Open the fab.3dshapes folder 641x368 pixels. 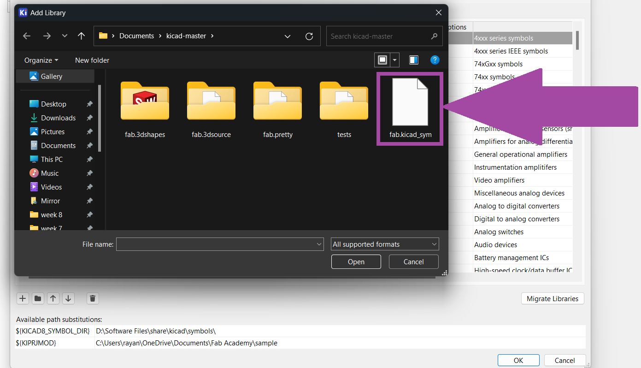click(145, 108)
